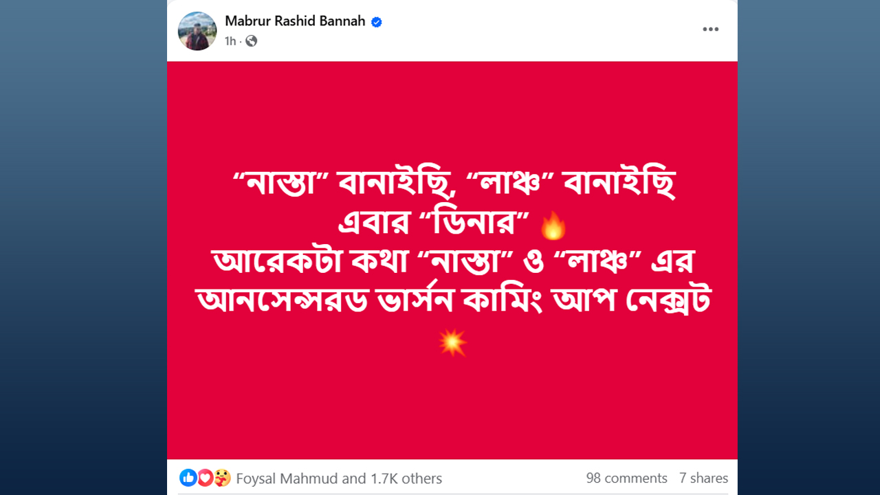Click the first “নাস্তা” in the top line
The image size is (880, 495).
284,184
